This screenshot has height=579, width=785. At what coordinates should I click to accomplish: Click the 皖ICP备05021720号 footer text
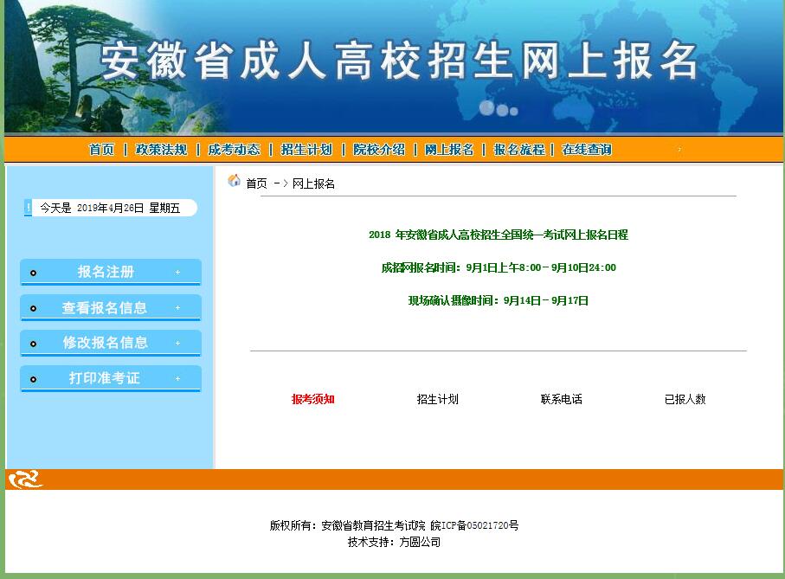click(474, 525)
